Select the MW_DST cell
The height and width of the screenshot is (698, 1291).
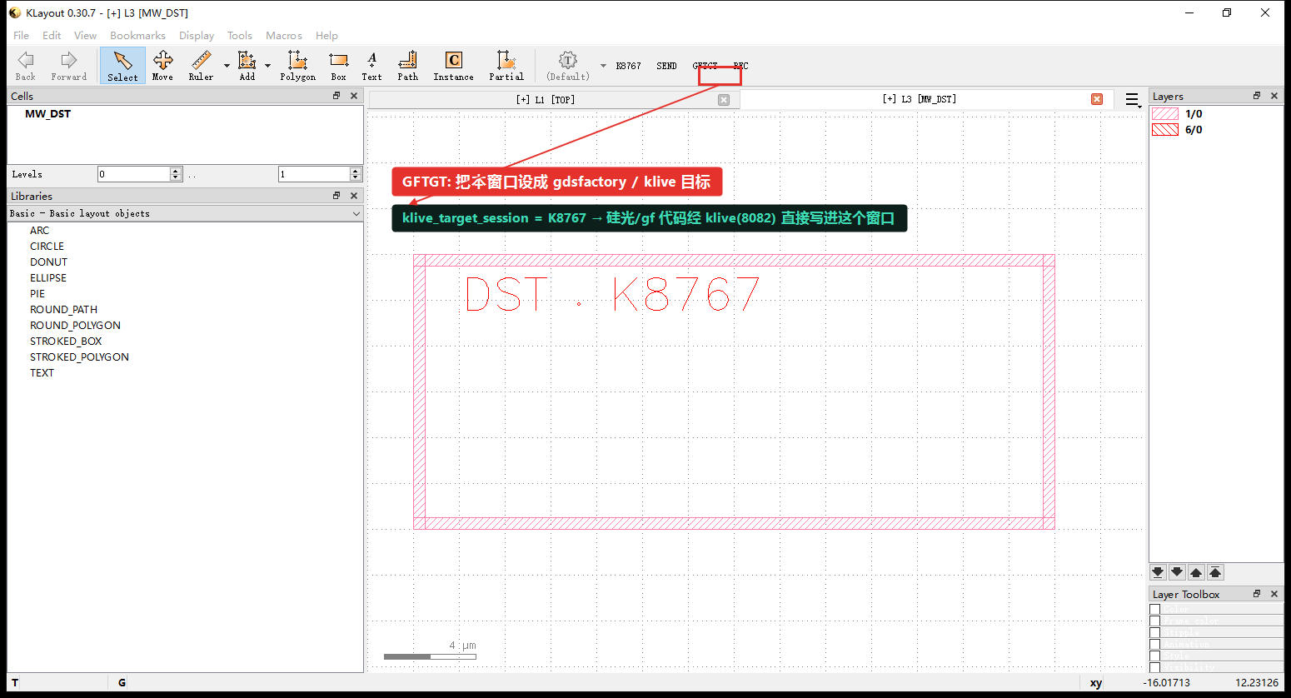pyautogui.click(x=47, y=114)
